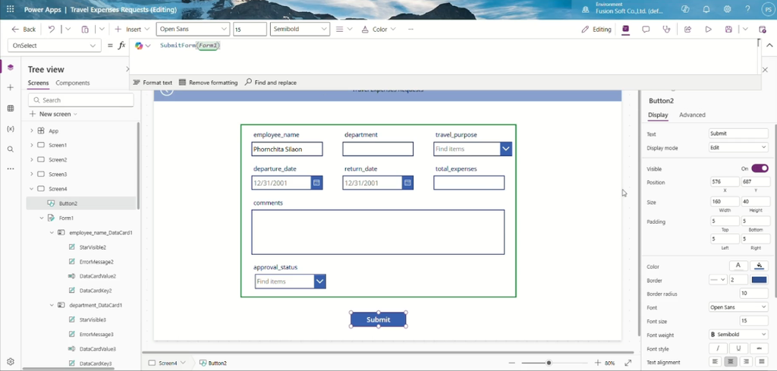Switch to the Components tab
Viewport: 777px width, 371px height.
coord(73,83)
